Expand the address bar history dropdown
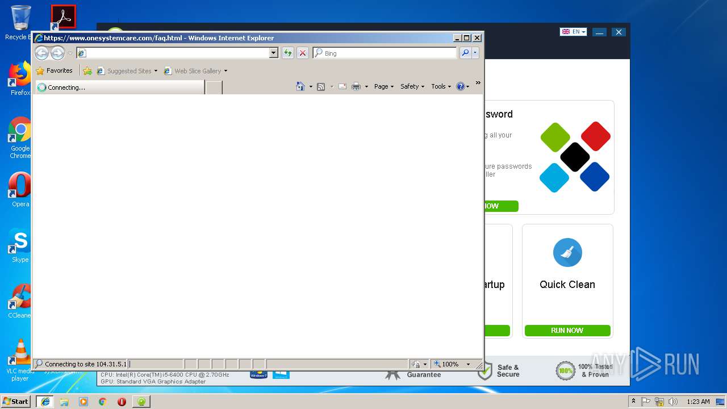Screen dimensions: 727x409 tap(273, 53)
